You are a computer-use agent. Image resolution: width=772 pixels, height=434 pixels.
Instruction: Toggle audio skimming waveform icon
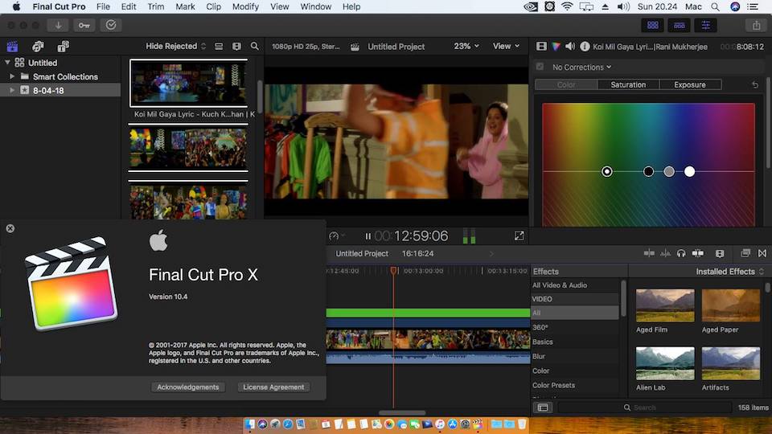coord(665,253)
